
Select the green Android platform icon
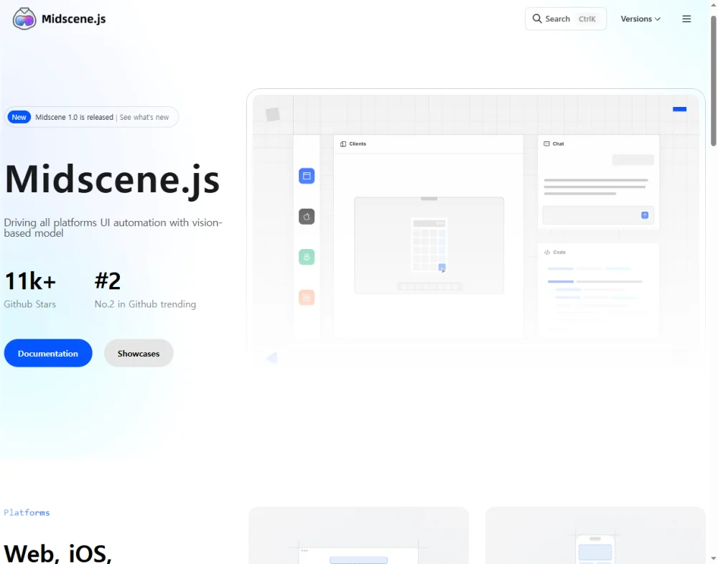307,257
